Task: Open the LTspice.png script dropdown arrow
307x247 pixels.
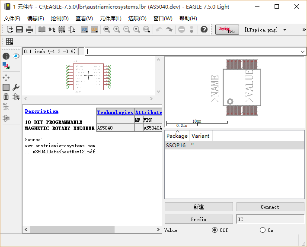Action: point(285,30)
